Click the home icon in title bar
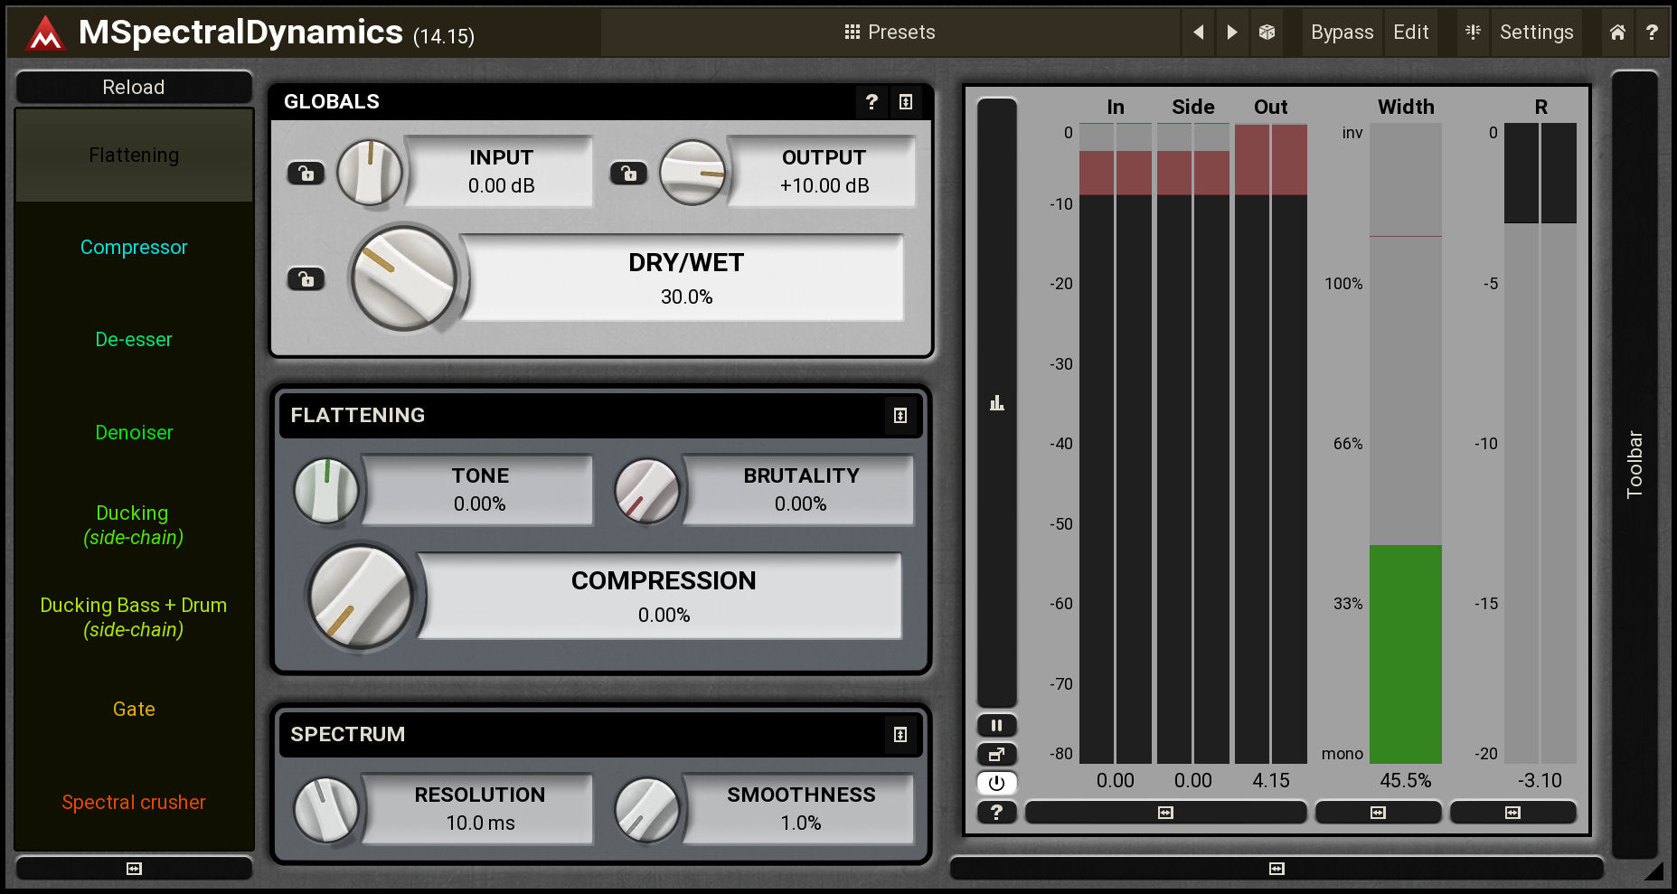 point(1617,33)
